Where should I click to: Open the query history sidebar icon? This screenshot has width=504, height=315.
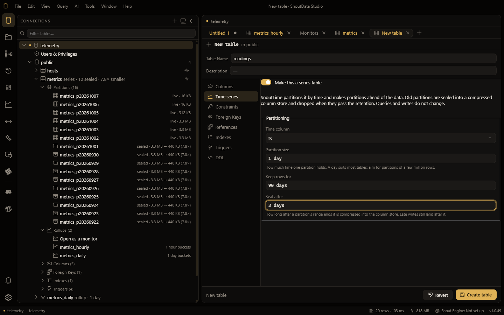point(8,71)
